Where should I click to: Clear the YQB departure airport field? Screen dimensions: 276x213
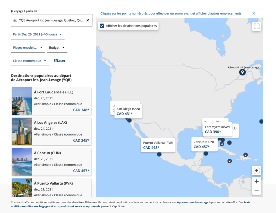click(88, 20)
